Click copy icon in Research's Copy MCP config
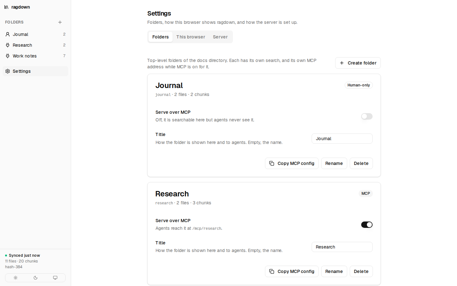The width and height of the screenshot is (457, 286). 272,271
